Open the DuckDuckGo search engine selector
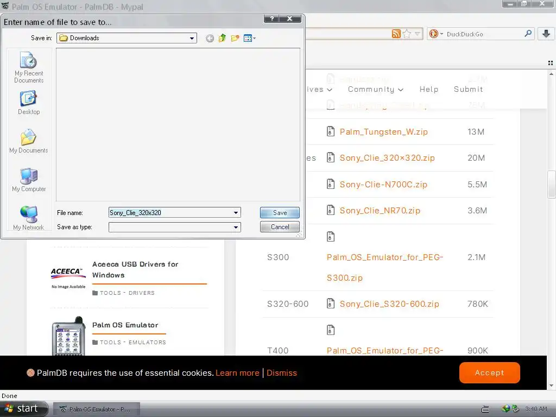This screenshot has width=556, height=417. [436, 34]
